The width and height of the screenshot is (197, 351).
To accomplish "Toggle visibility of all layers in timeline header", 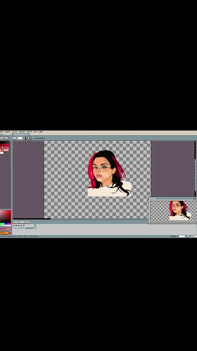I will (14, 225).
